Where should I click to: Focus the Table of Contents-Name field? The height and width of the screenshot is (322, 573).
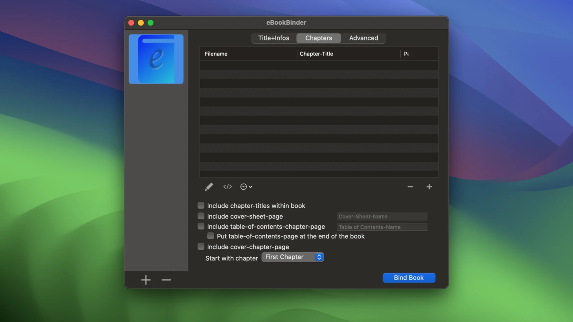pyautogui.click(x=382, y=227)
